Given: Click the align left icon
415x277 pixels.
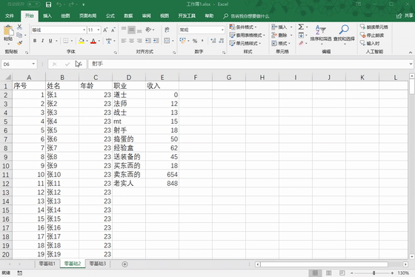Looking at the screenshot, I should 124,41.
